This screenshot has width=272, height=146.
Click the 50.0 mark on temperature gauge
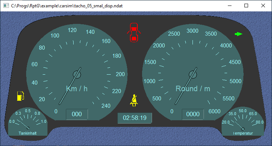tap(243, 111)
